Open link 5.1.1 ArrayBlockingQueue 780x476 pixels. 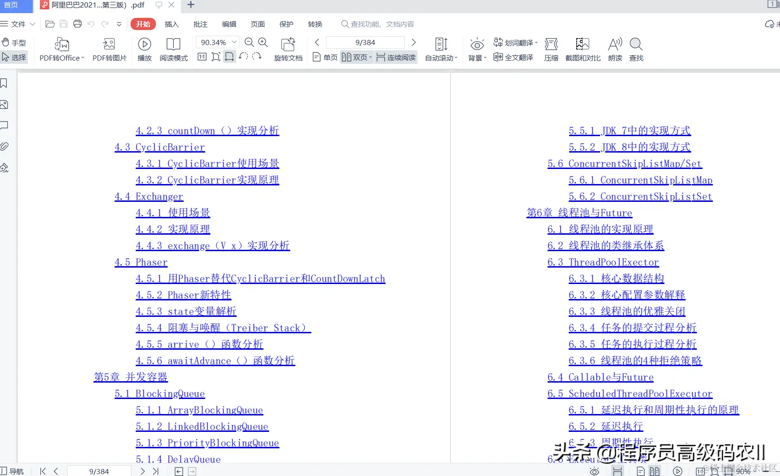tap(199, 410)
